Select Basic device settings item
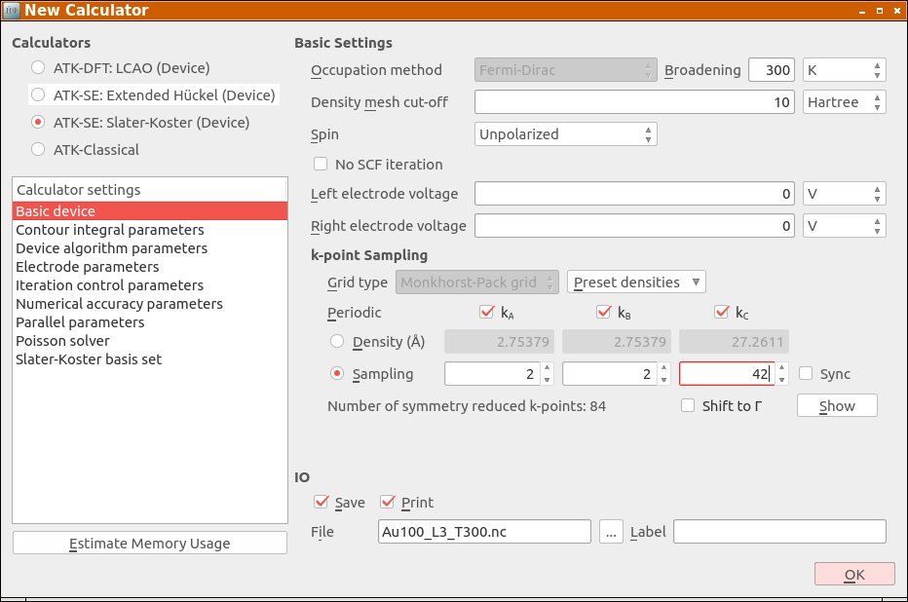 pos(150,211)
